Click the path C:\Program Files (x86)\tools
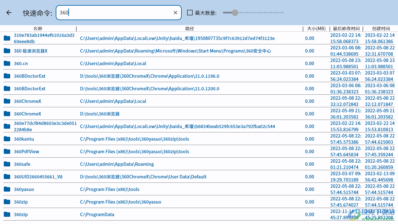 pos(110,189)
